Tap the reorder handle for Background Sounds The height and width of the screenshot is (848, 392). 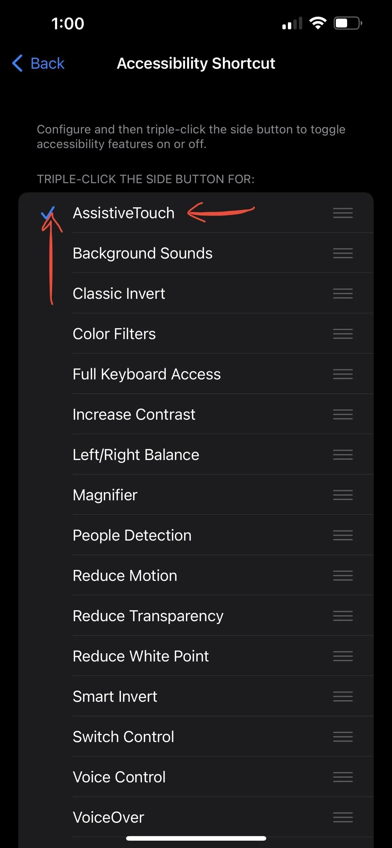pyautogui.click(x=343, y=253)
